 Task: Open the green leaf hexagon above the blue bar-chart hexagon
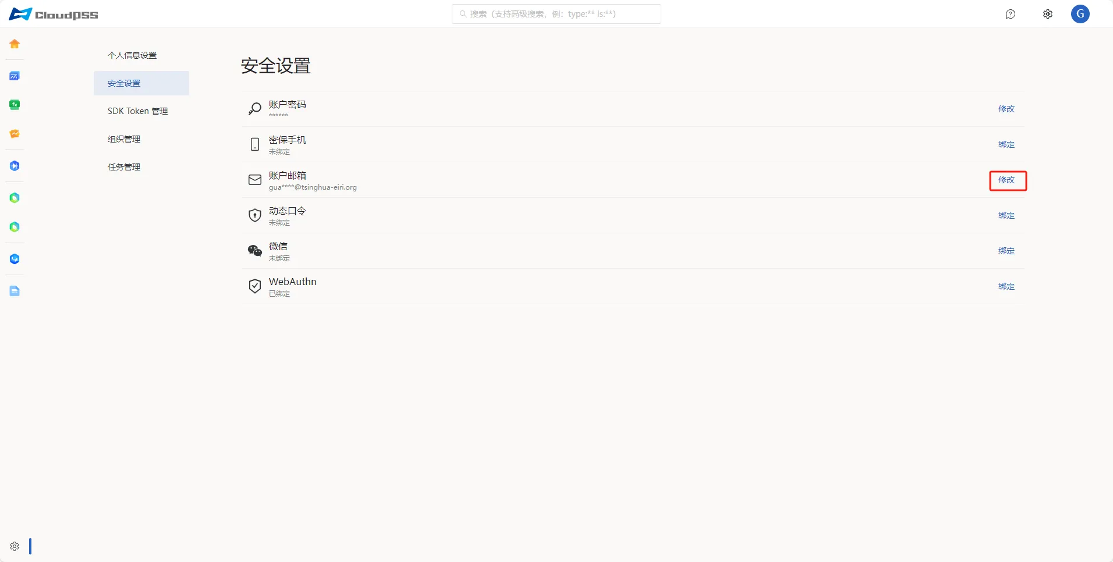15,227
